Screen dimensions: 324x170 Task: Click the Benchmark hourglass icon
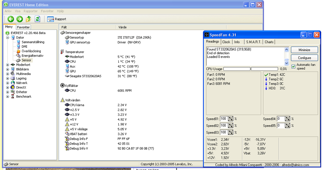coord(13,96)
